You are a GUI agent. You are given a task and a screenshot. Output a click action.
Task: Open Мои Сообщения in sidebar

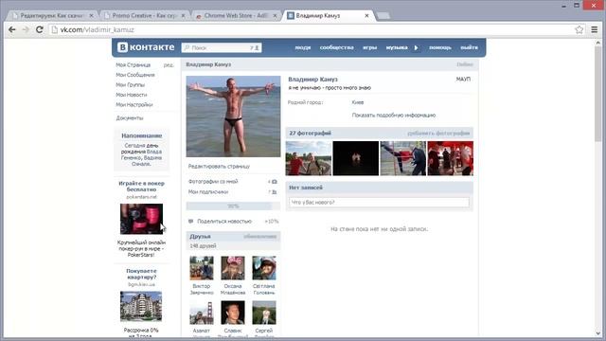click(x=134, y=75)
